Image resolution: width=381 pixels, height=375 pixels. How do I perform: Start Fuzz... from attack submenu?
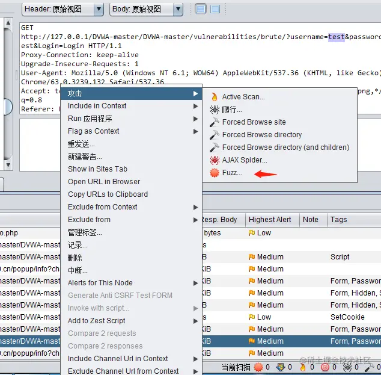[279, 173]
